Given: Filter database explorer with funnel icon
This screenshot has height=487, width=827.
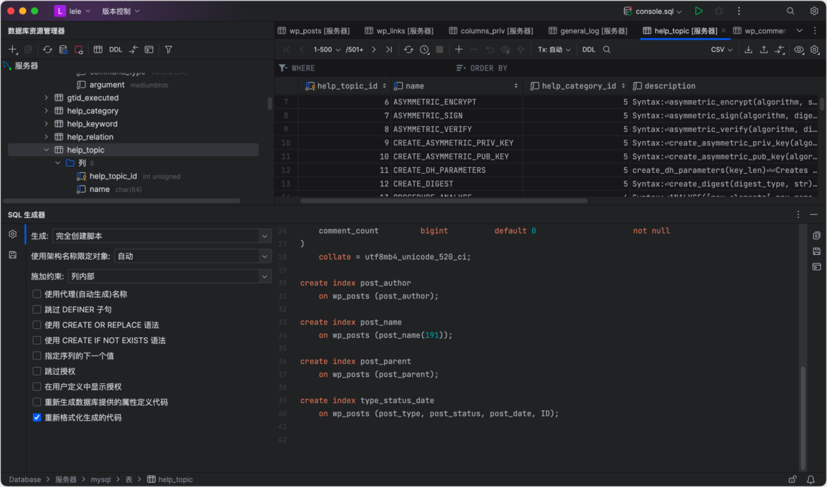Looking at the screenshot, I should click(x=168, y=49).
